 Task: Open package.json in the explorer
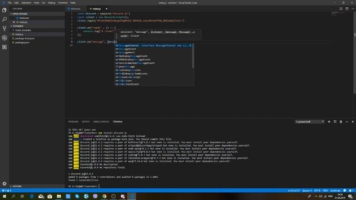pos(22,42)
